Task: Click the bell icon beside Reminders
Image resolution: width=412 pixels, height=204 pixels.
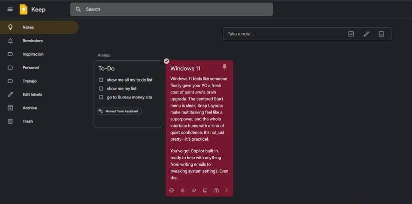Action: click(x=10, y=41)
